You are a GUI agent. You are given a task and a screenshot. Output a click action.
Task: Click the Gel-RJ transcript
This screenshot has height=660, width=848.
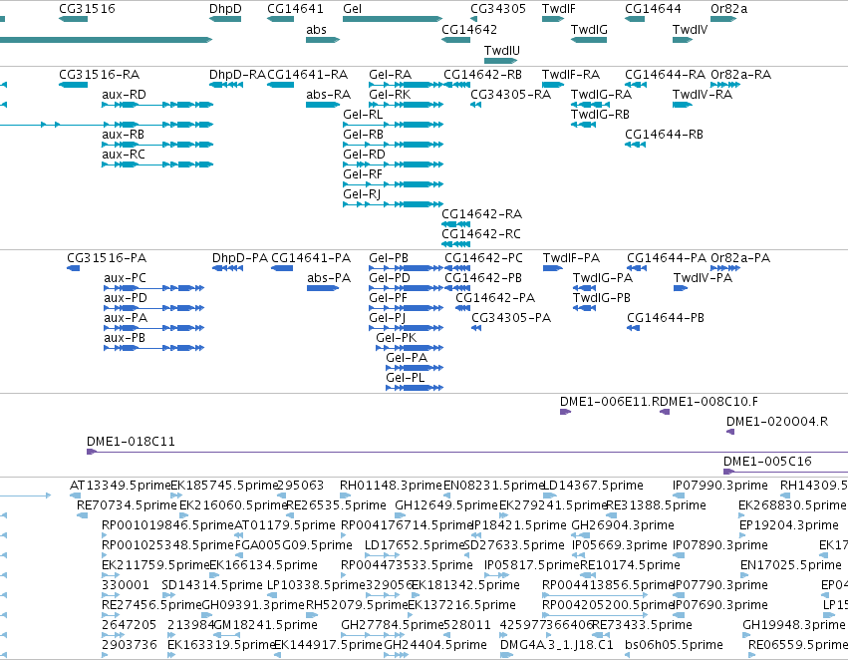click(394, 204)
